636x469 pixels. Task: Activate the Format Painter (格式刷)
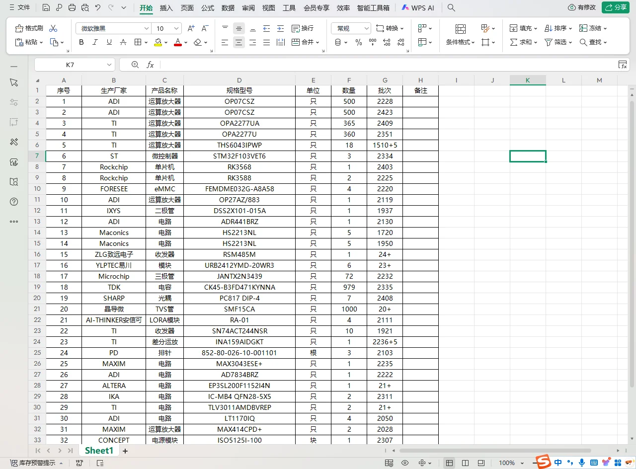point(29,28)
